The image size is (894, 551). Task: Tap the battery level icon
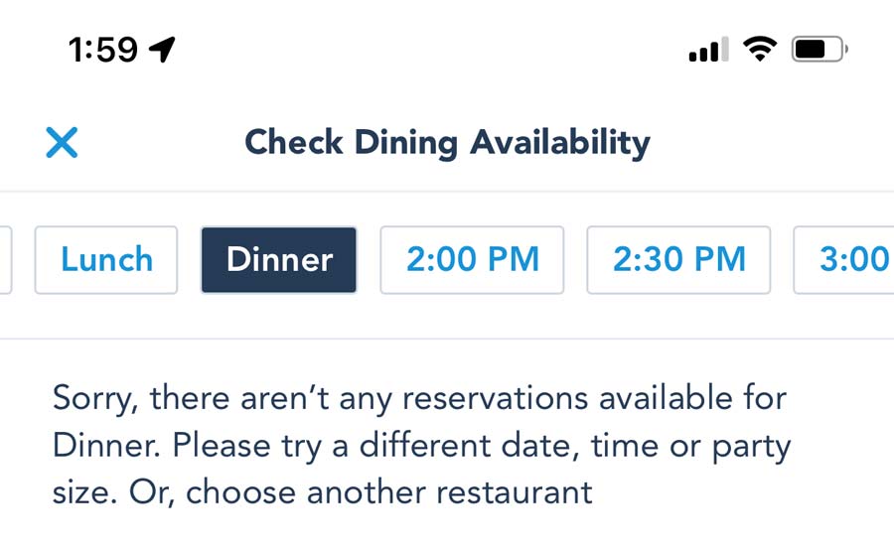coord(819,49)
